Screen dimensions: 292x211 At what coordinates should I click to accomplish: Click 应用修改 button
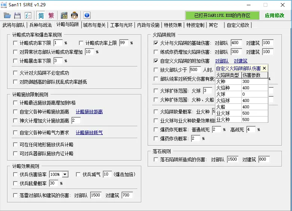coord(274,15)
